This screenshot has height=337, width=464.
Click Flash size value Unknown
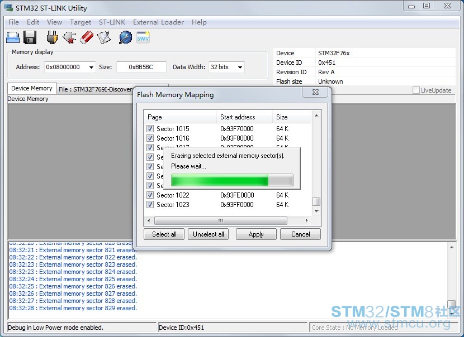pyautogui.click(x=330, y=81)
